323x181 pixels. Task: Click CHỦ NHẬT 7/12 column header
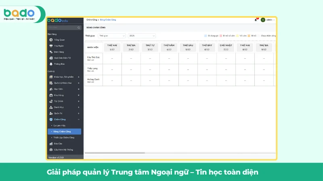226,47
